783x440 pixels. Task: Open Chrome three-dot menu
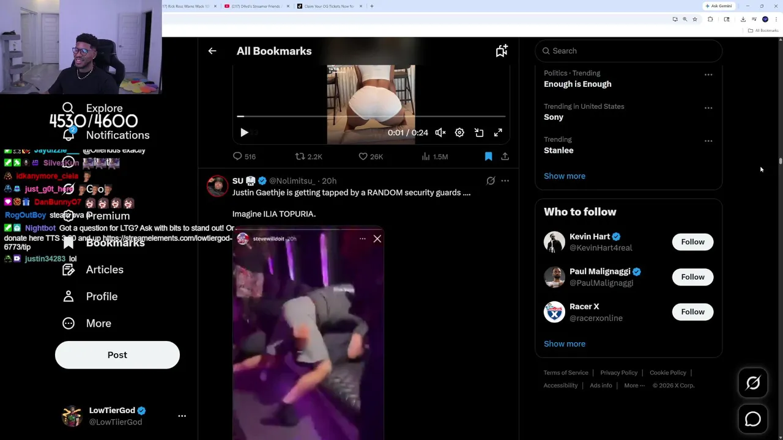[776, 19]
